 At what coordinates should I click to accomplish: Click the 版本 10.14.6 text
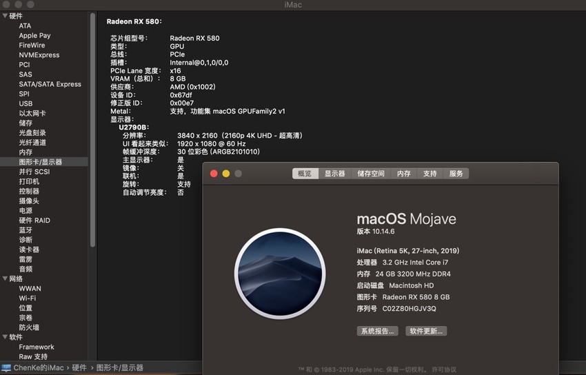pyautogui.click(x=376, y=231)
